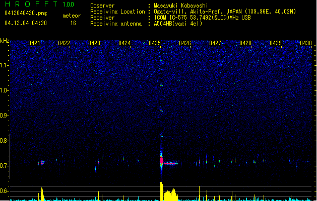Click the date stamp 04.12.04 04:20
The width and height of the screenshot is (317, 201).
26,23
